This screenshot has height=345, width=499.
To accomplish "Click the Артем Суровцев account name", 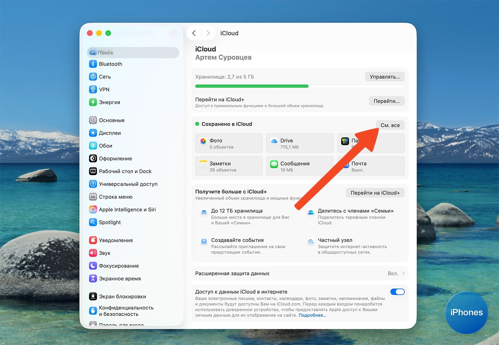I will tap(223, 57).
